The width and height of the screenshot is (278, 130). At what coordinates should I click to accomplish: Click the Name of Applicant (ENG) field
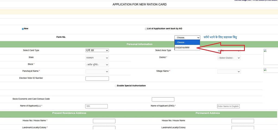click(228, 106)
